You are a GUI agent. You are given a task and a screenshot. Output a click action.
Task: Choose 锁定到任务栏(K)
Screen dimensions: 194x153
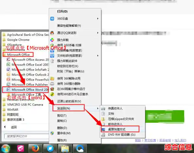pos(68,66)
